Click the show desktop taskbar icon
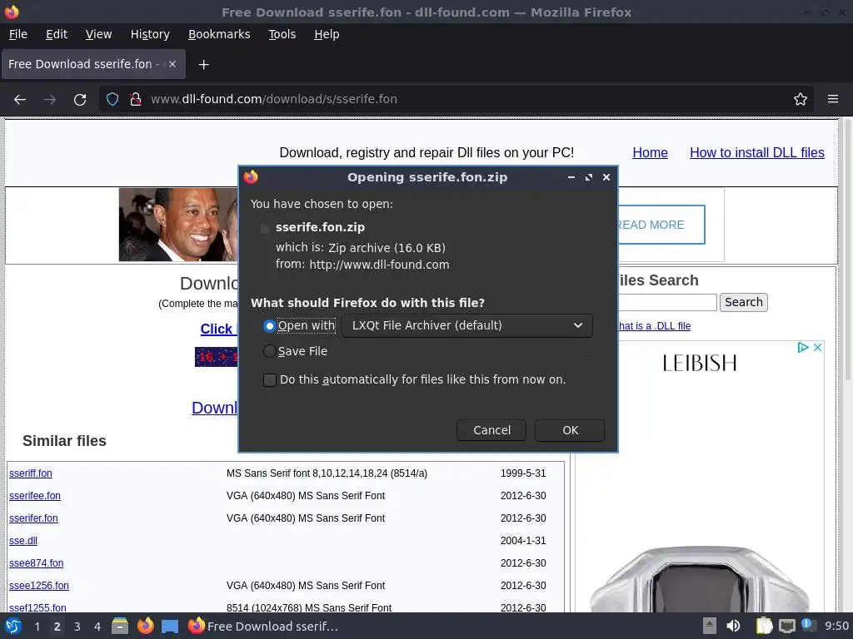Image resolution: width=853 pixels, height=639 pixels. tap(170, 627)
